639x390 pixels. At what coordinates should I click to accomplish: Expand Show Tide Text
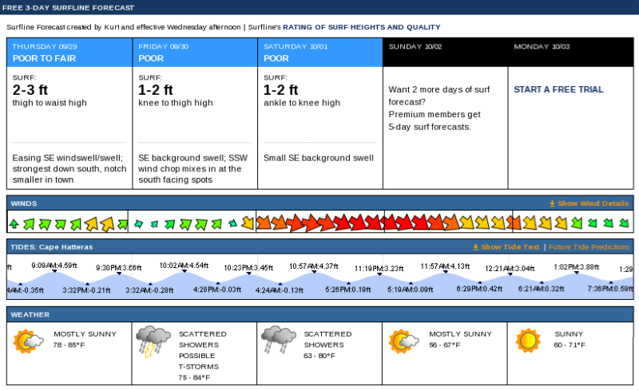click(x=510, y=248)
